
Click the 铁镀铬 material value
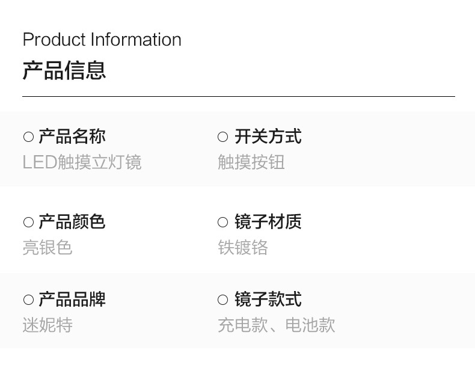(x=242, y=248)
